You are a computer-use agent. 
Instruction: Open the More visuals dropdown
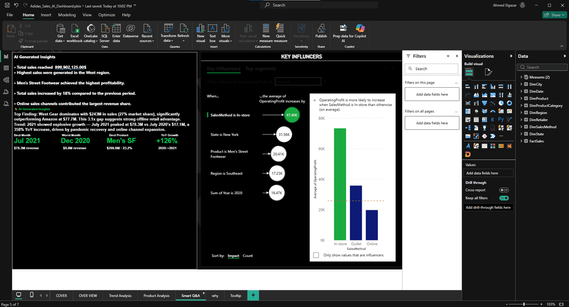(x=226, y=33)
